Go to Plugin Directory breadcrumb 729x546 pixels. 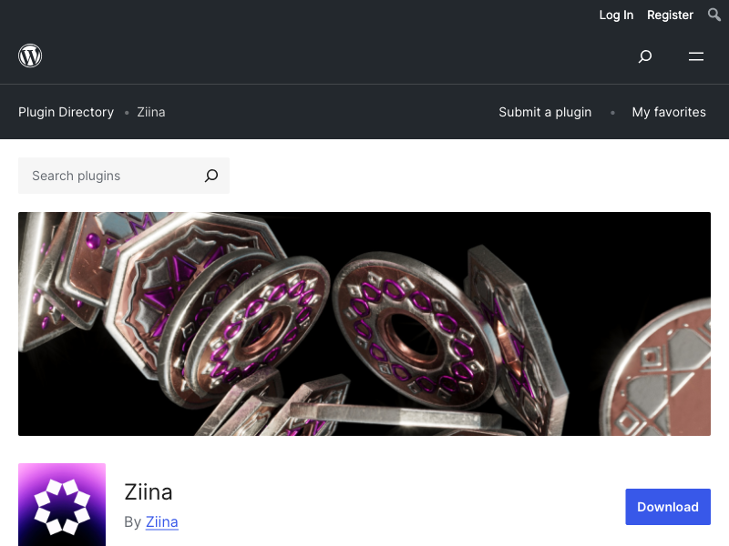coord(66,112)
